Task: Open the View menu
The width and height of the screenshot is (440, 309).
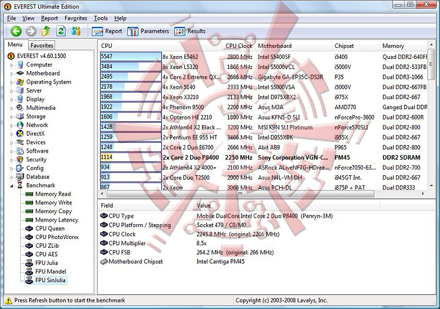Action: point(29,18)
